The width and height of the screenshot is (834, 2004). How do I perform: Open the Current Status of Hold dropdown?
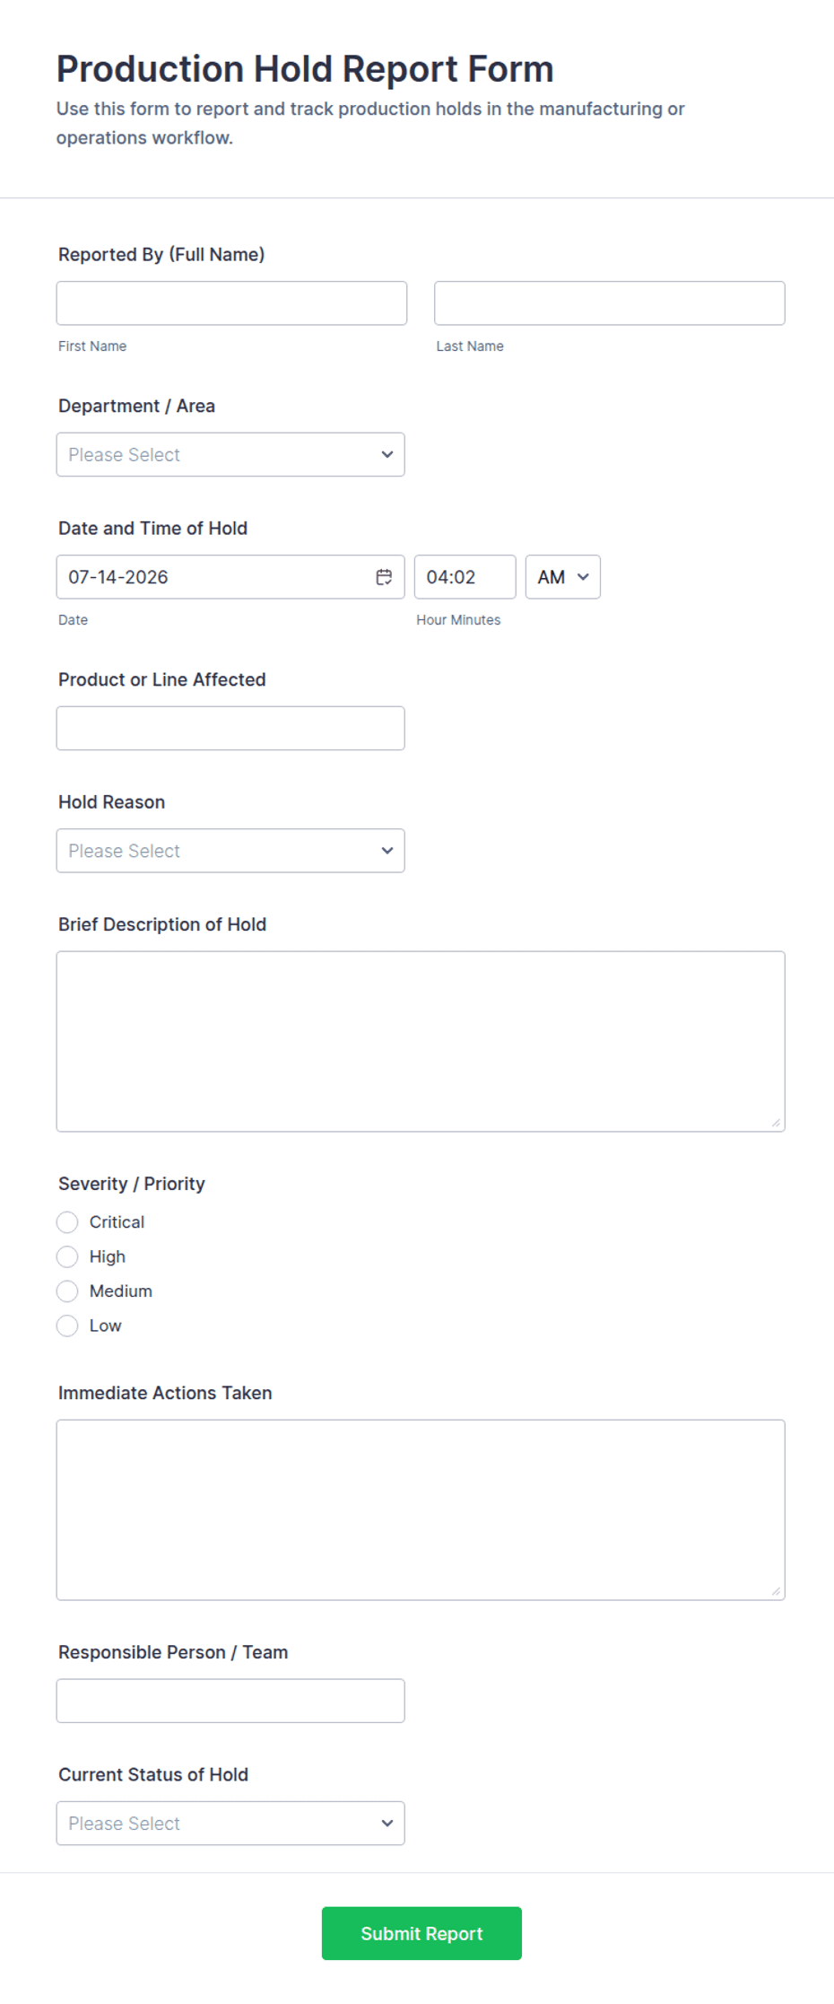[x=230, y=1824]
